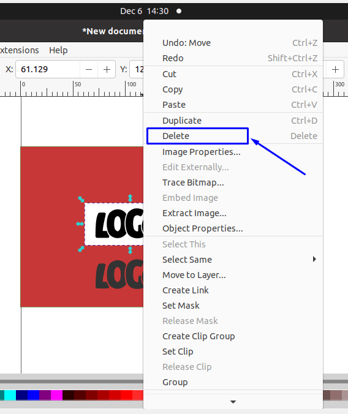
Task: Choose Undo: Move from context menu
Action: [233, 43]
